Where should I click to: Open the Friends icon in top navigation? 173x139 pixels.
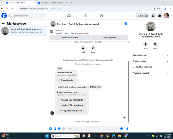85,16
